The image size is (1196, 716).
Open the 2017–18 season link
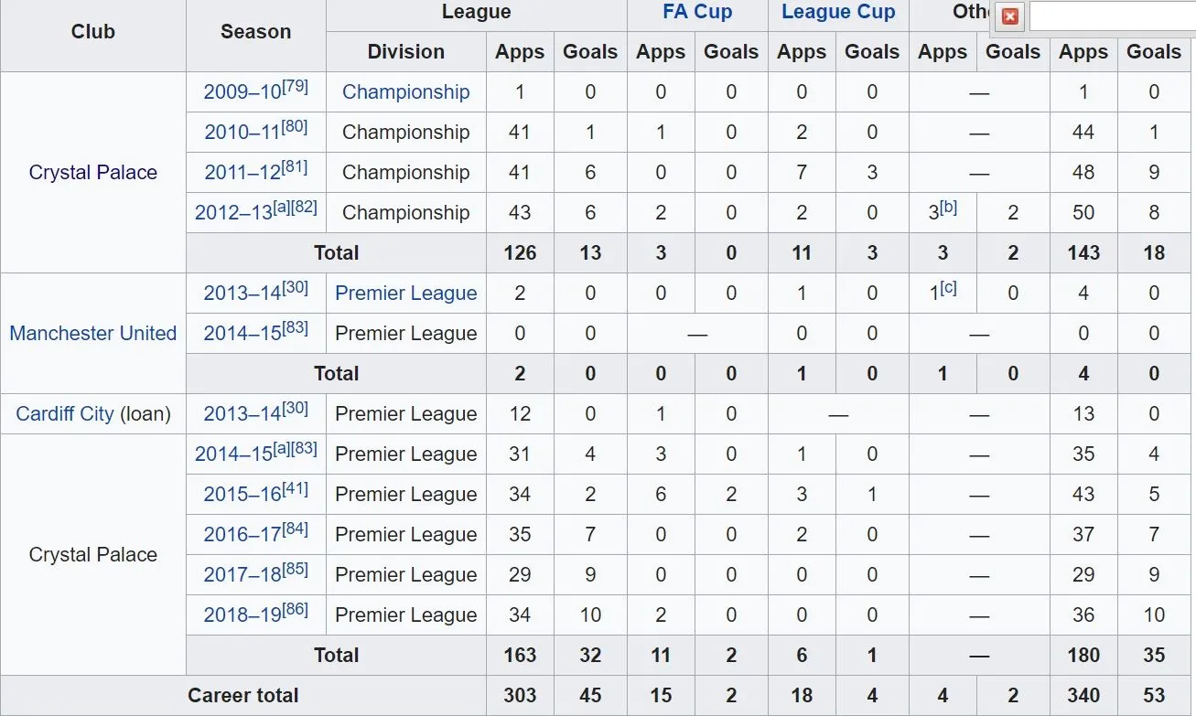(x=242, y=575)
